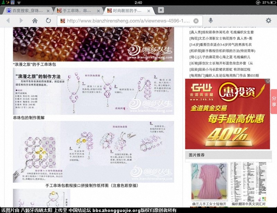
Task: Open the [真人秀] 炫秋彩条休闲毛衣 link
Action: pos(222,32)
